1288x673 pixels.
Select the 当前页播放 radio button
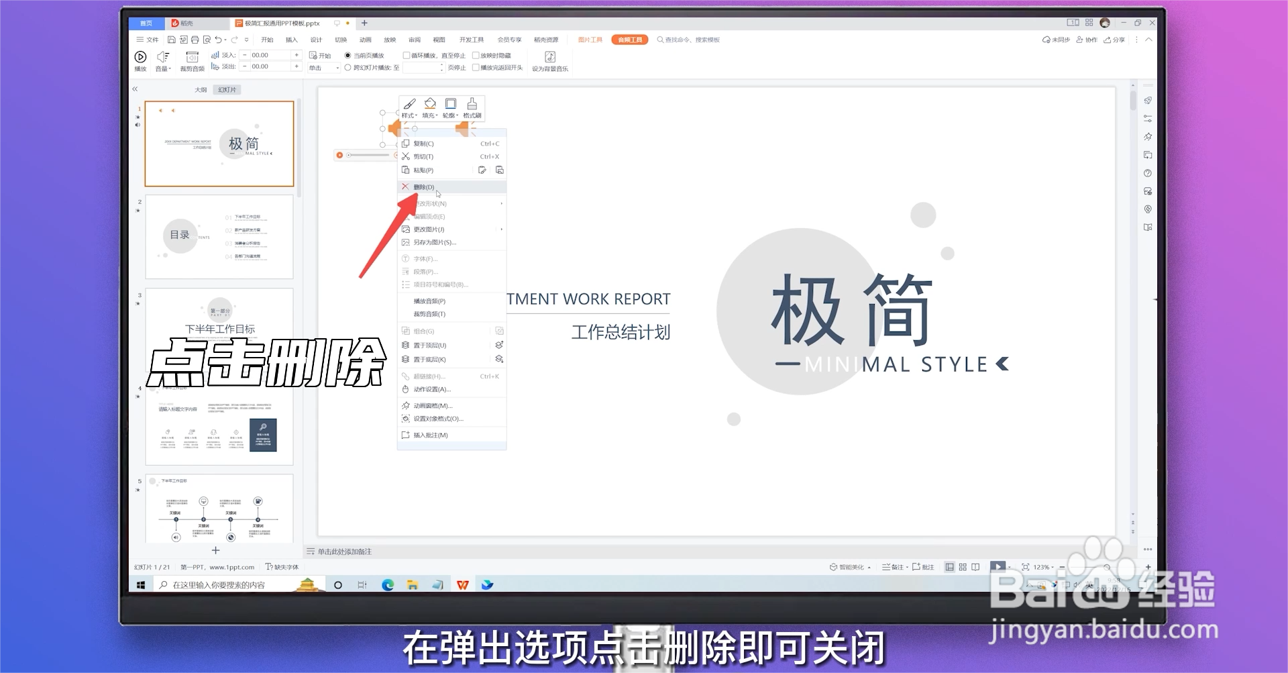(347, 55)
